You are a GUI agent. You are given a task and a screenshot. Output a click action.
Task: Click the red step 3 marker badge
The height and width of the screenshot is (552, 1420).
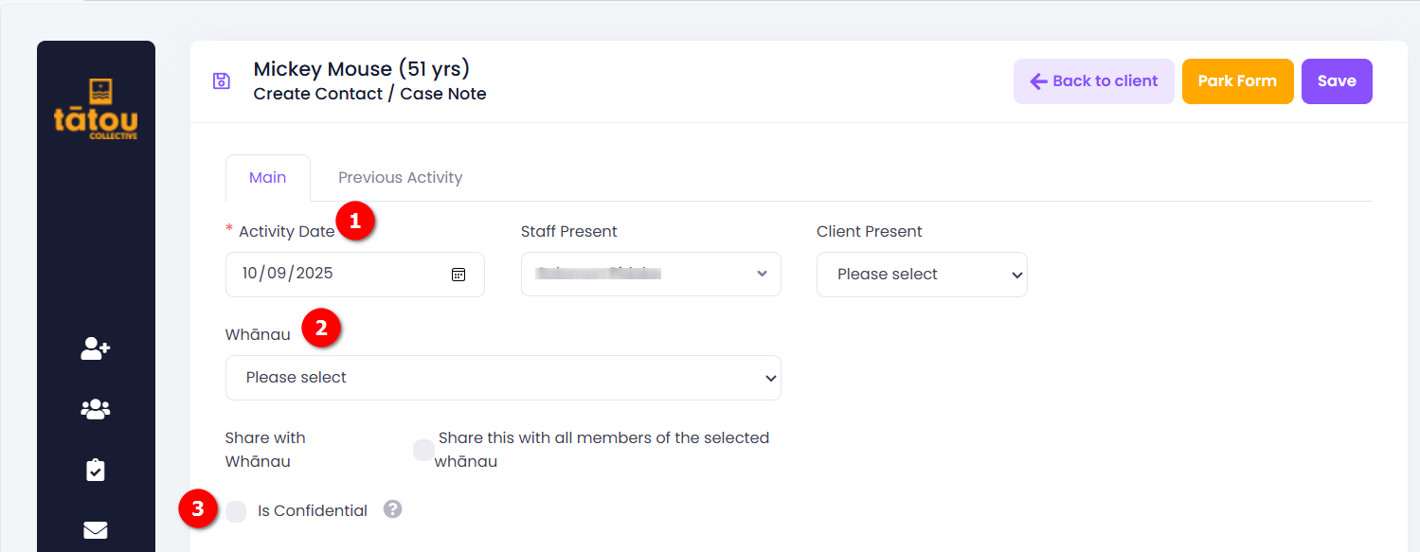tap(197, 509)
